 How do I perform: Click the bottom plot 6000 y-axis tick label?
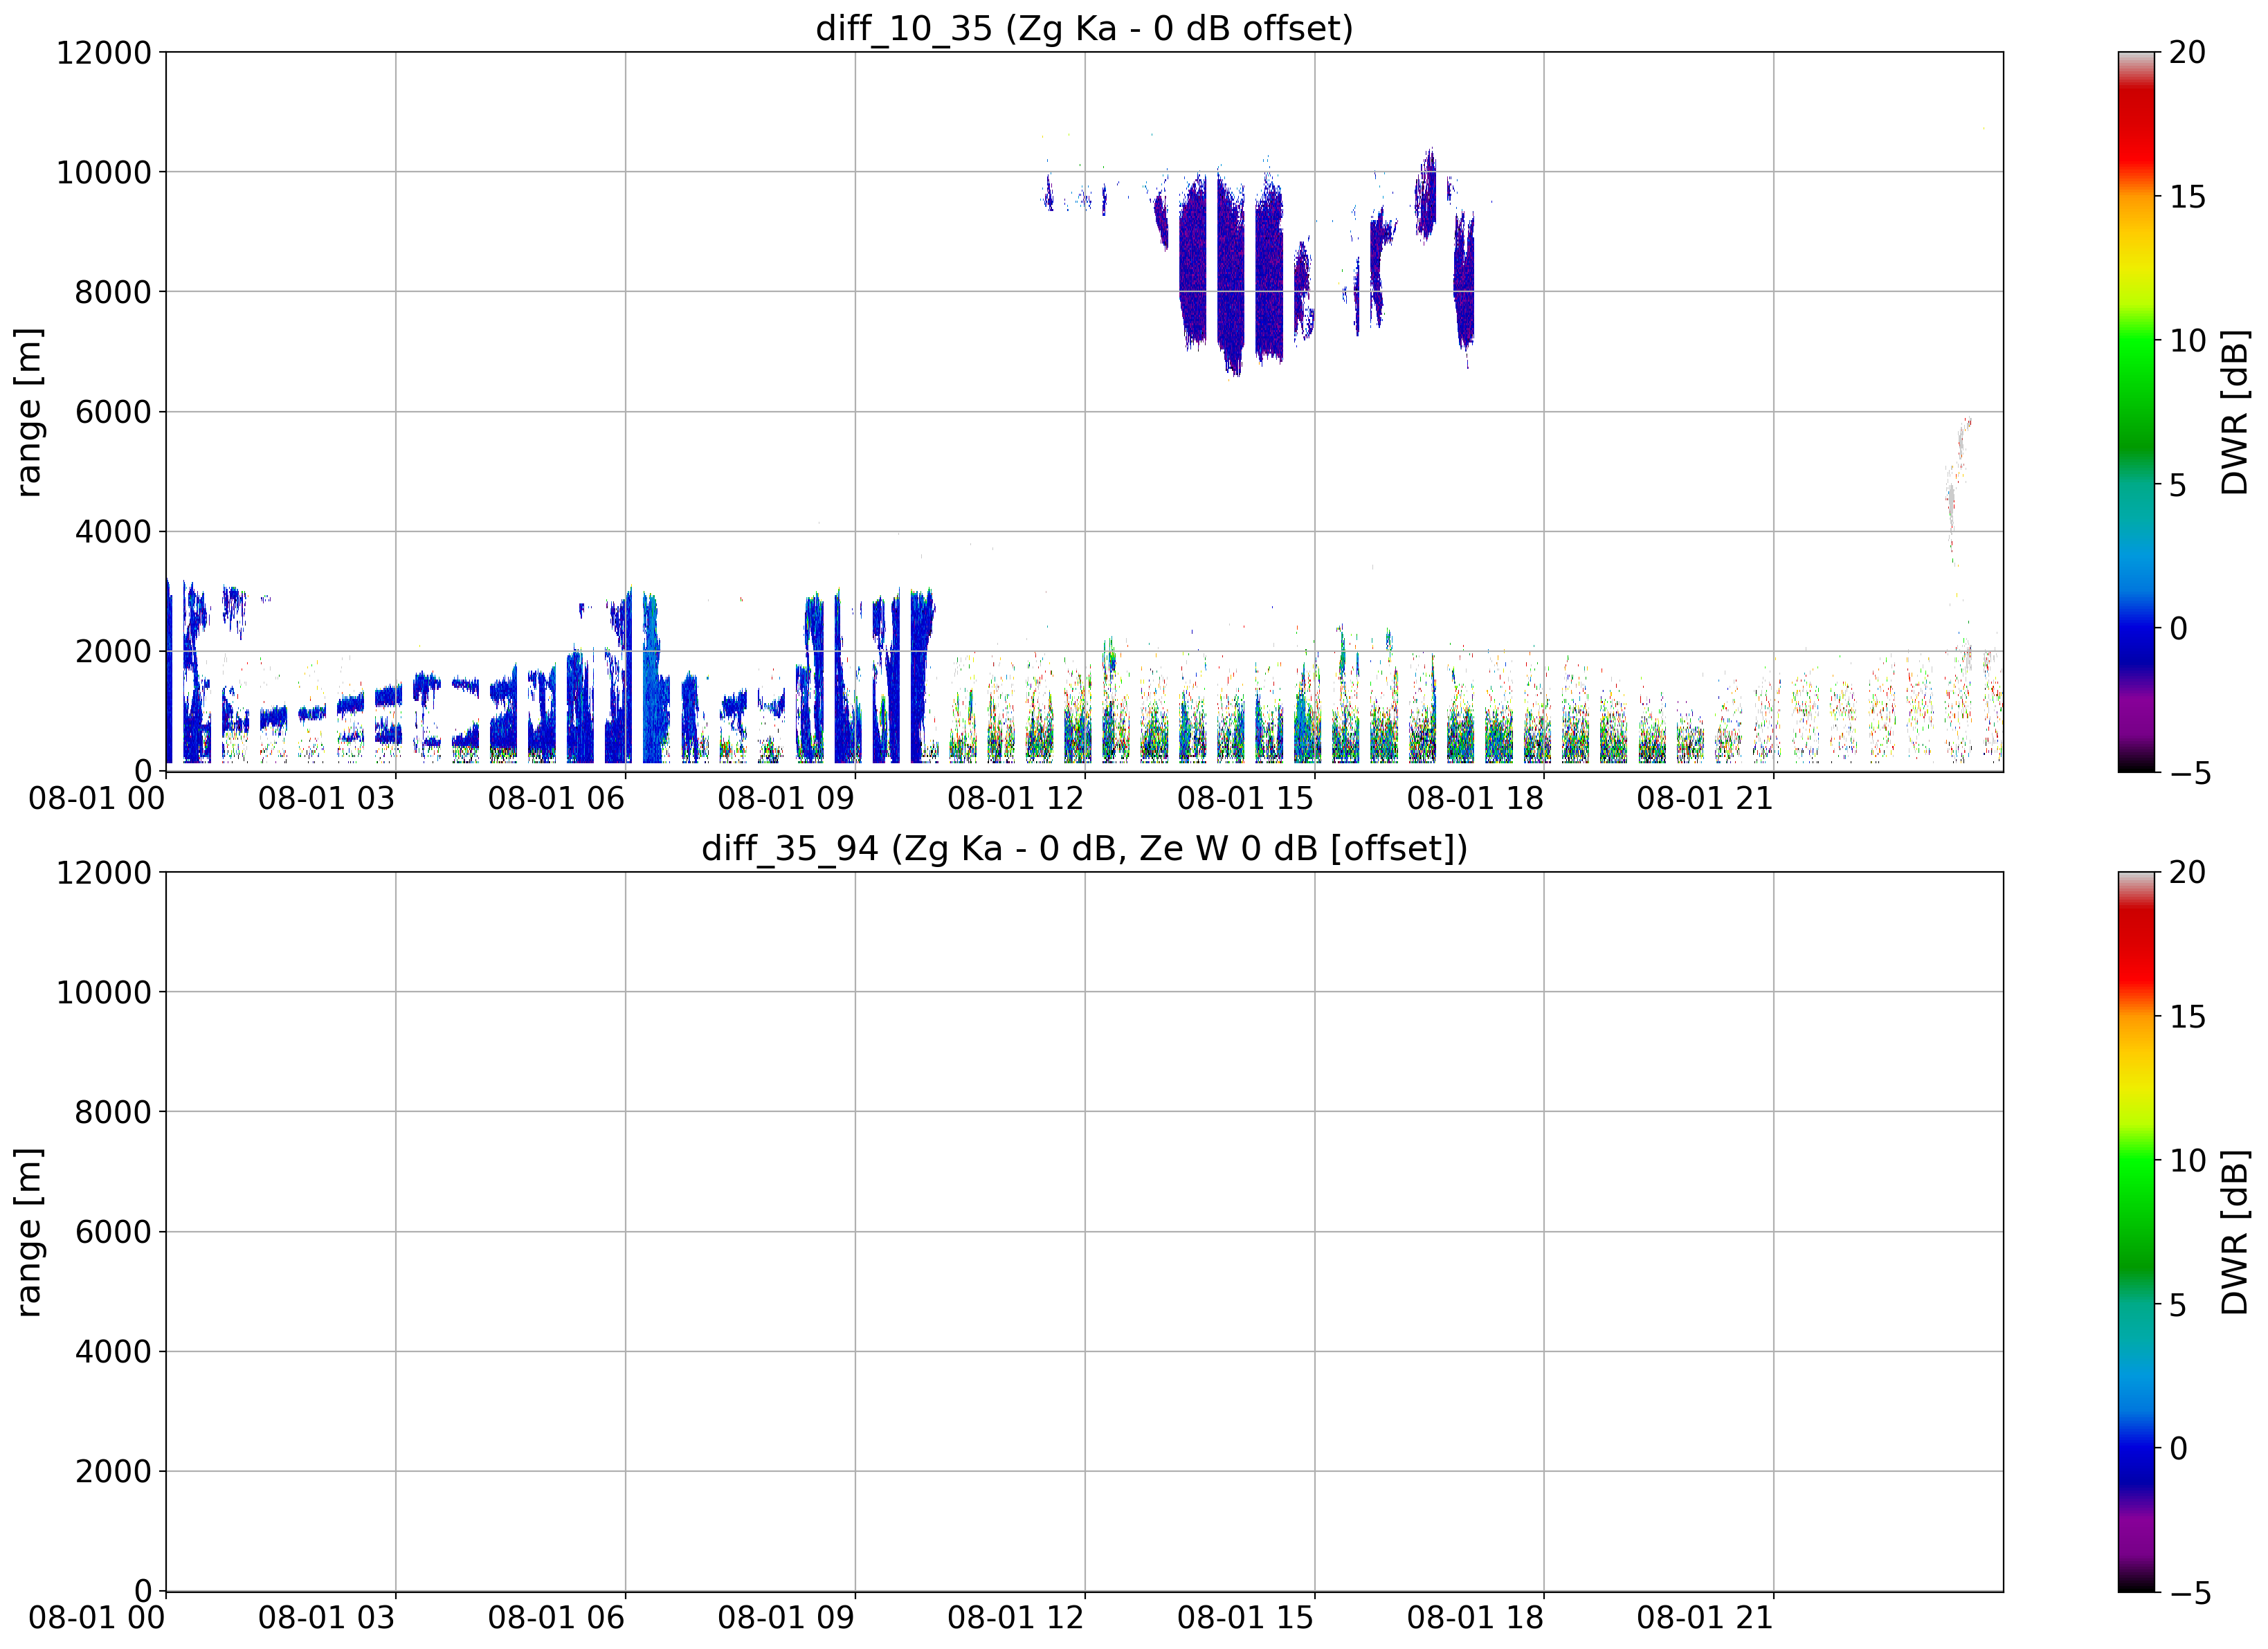[113, 1232]
